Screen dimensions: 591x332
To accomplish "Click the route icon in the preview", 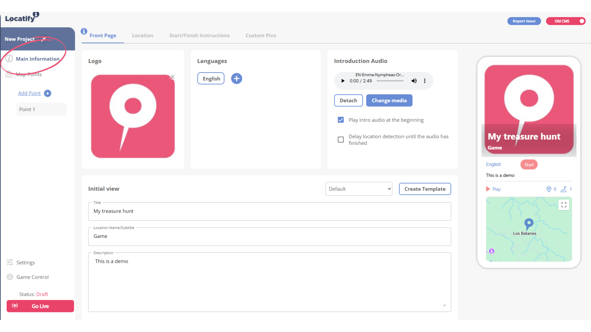I will click(563, 189).
